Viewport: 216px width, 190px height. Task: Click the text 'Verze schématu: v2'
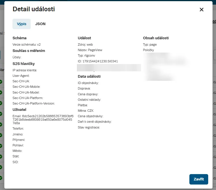tap(26, 44)
